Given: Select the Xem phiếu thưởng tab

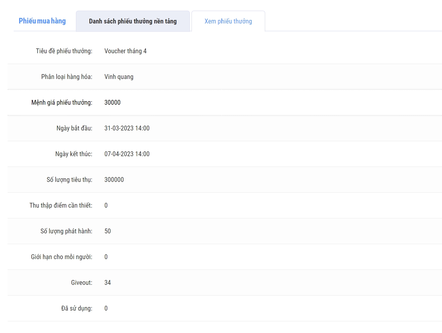Looking at the screenshot, I should coord(228,21).
